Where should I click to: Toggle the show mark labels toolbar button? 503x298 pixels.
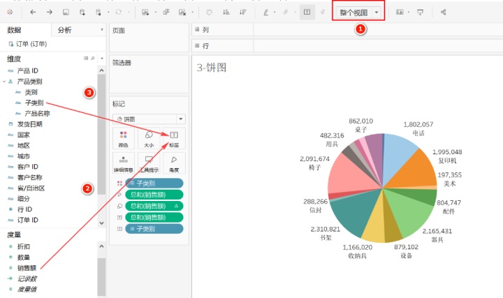(x=307, y=12)
